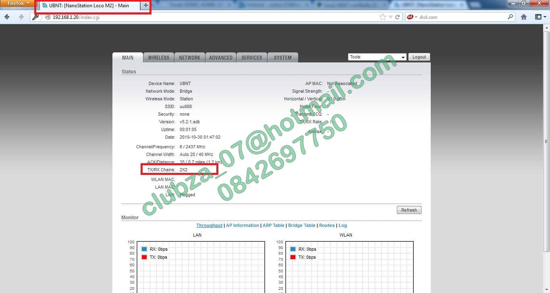Image resolution: width=550 pixels, height=293 pixels.
Task: Select the Channel/Frequency value 6 / 2437 MHz
Action: [x=192, y=147]
